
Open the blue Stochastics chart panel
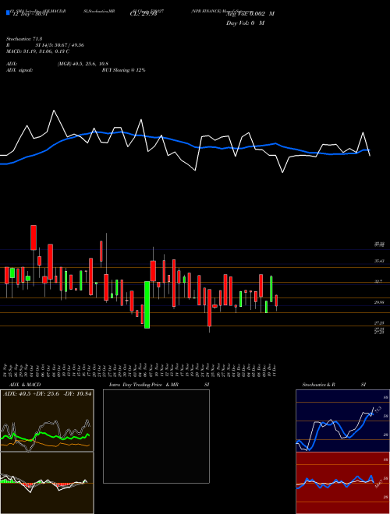(342, 421)
